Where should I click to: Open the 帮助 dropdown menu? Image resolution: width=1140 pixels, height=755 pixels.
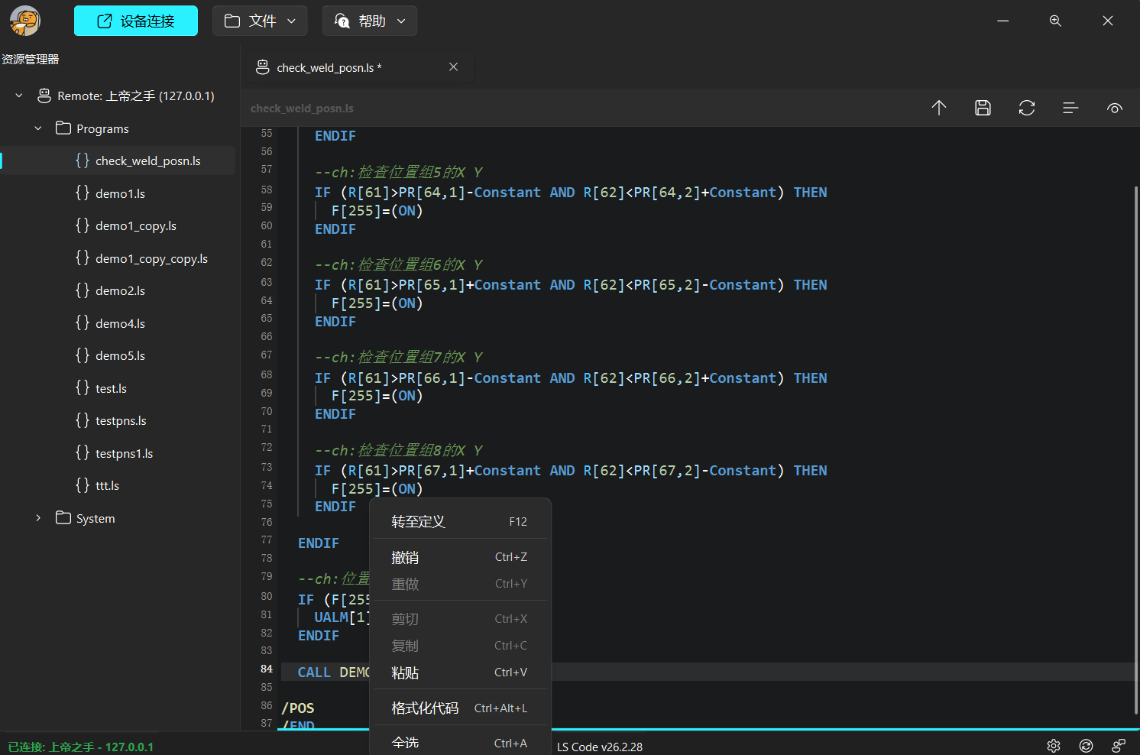370,21
